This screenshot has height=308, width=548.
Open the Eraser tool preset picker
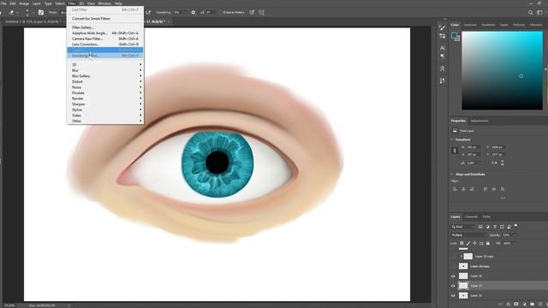click(13, 12)
